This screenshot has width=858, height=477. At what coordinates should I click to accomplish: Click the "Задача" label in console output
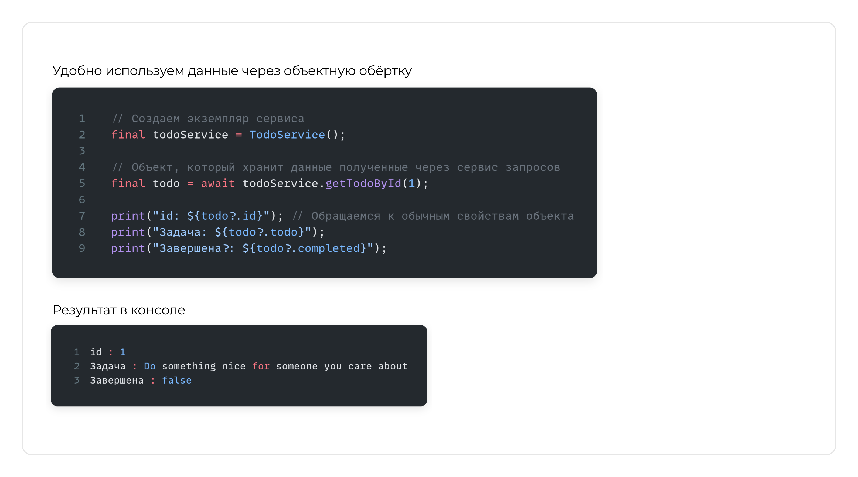[x=108, y=366]
